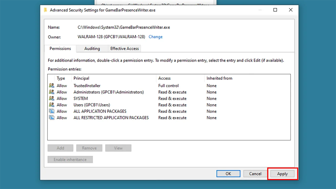Image resolution: width=336 pixels, height=189 pixels.
Task: Click Allow on the SYSTEM row
Action: click(62, 98)
